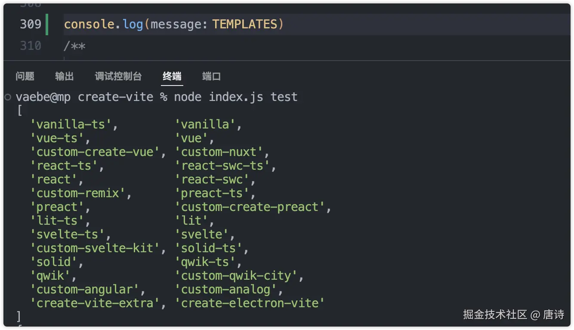Select the 终端 tab

[x=172, y=76]
